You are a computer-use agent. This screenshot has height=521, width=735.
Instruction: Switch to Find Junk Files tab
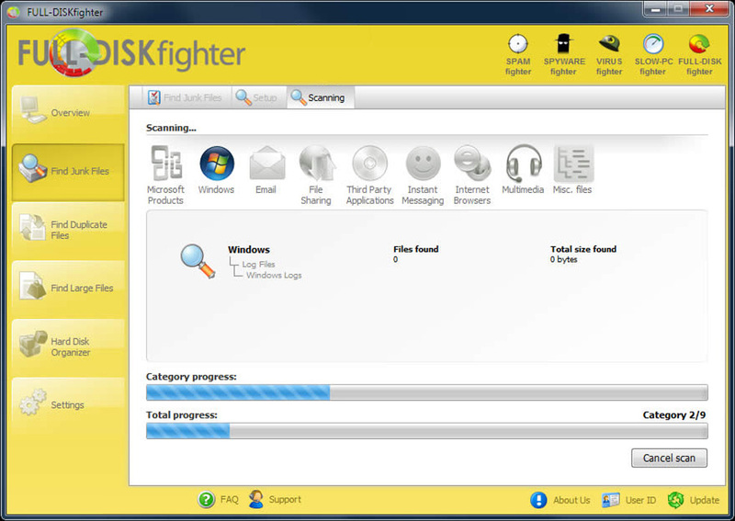[185, 97]
